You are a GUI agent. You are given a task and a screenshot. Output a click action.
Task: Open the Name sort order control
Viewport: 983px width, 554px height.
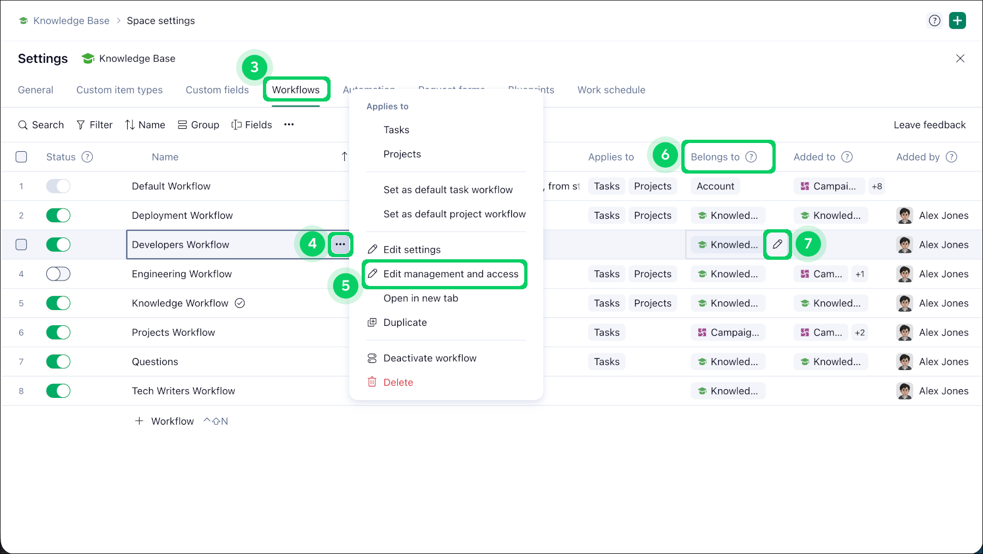(130, 124)
